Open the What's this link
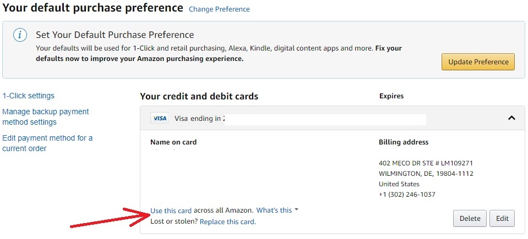The width and height of the screenshot is (528, 239). coord(274,210)
